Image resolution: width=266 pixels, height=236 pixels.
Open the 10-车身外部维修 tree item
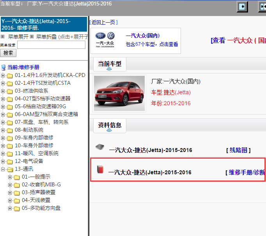pos(34,145)
